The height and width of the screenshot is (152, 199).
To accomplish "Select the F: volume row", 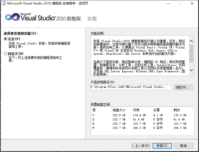I will [x=142, y=128].
